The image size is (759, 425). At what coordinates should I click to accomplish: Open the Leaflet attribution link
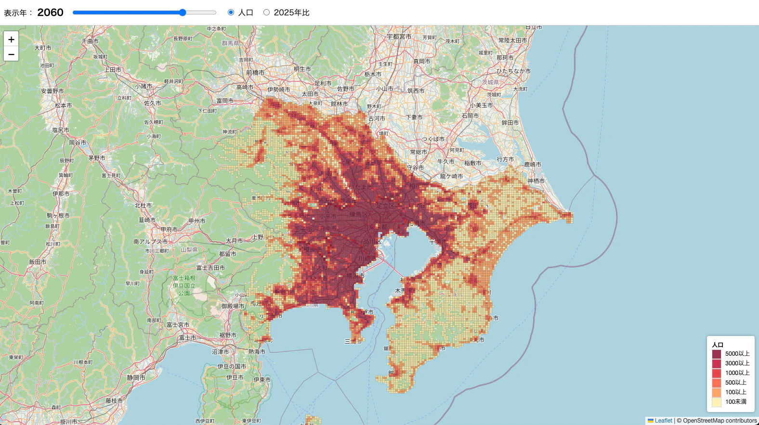coord(663,421)
